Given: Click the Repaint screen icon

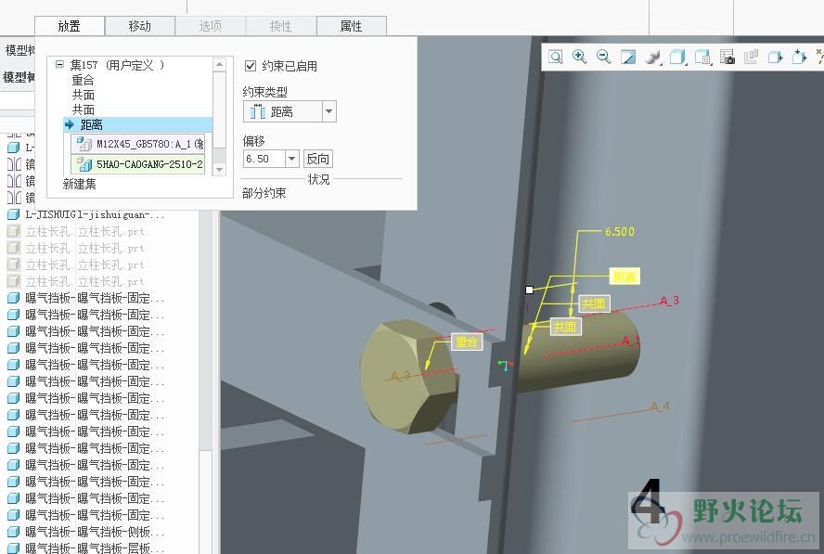Looking at the screenshot, I should tap(628, 57).
